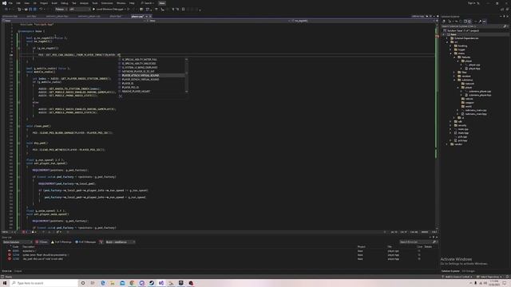This screenshot has width=511, height=287.
Task: Open the Tools menu
Action: (x=94, y=3)
